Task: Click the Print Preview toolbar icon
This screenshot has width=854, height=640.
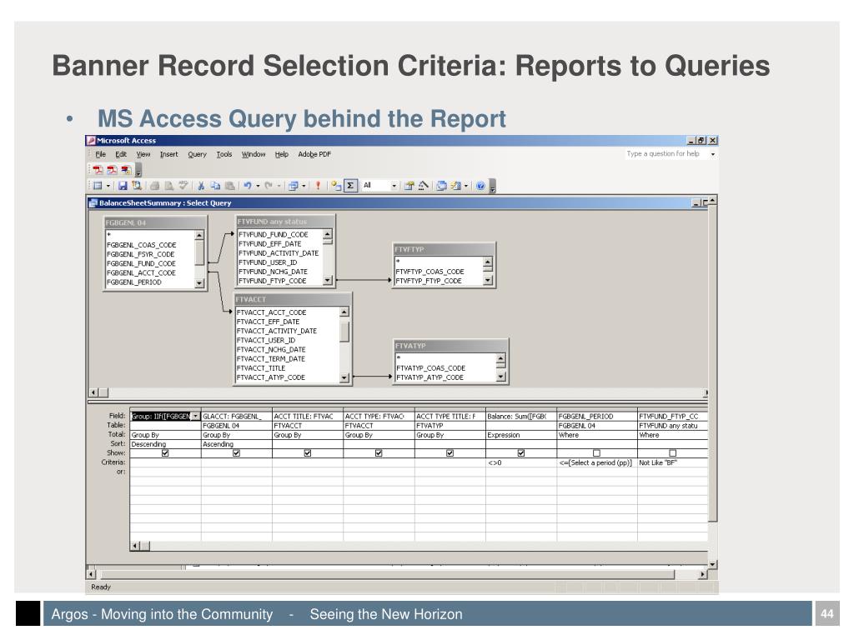Action: (x=168, y=186)
